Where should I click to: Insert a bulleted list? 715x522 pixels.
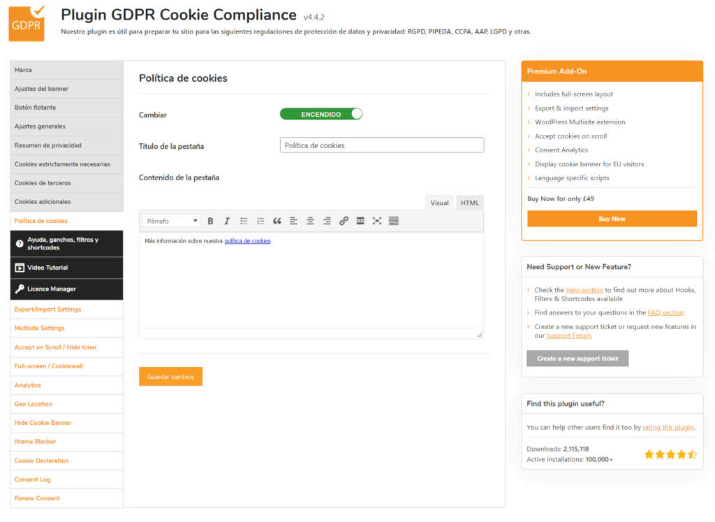[244, 221]
